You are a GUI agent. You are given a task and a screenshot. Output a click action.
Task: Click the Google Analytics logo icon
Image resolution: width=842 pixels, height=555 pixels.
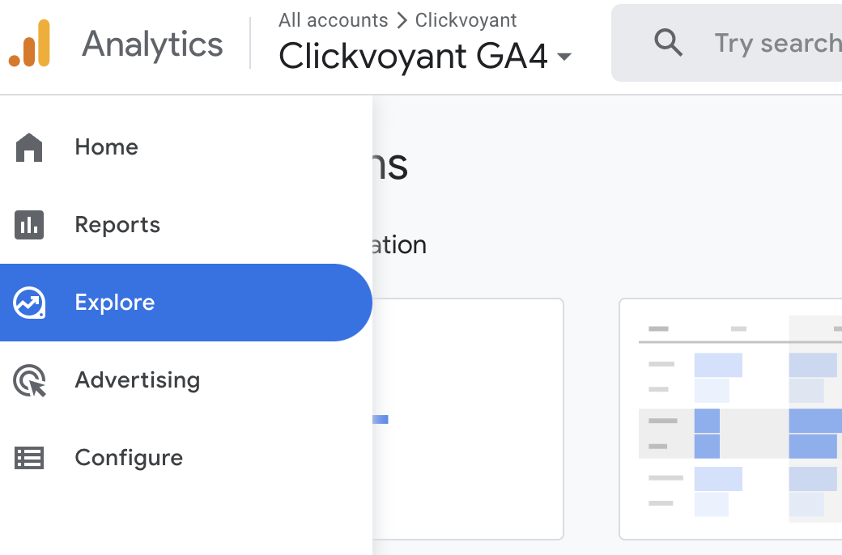[30, 44]
